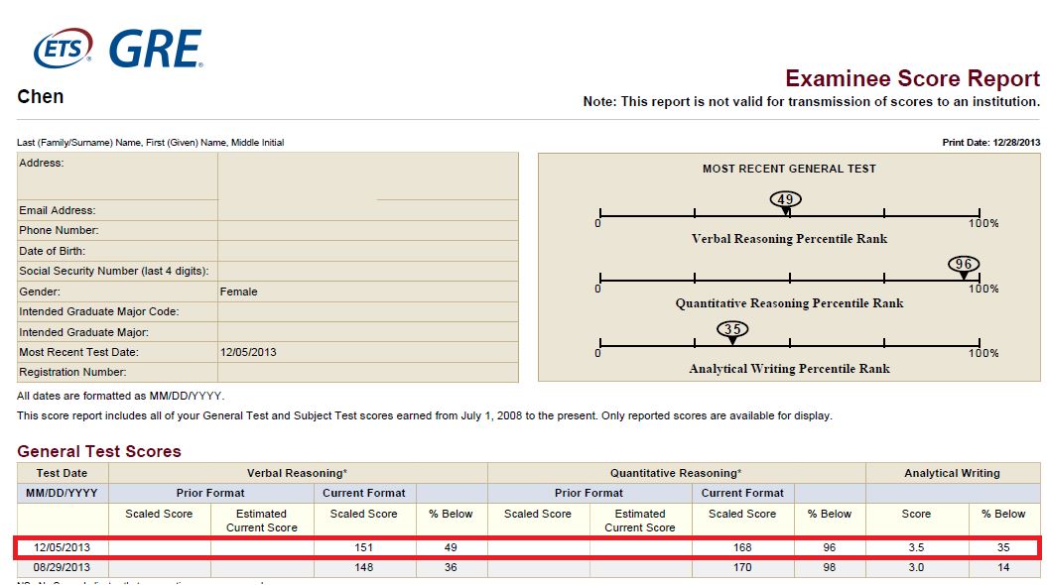Select the examinee name Chen
The image size is (1047, 585).
40,97
